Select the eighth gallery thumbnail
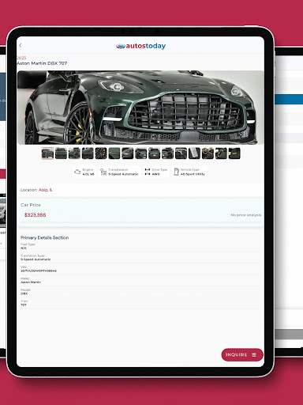303x405 pixels. pos(141,153)
